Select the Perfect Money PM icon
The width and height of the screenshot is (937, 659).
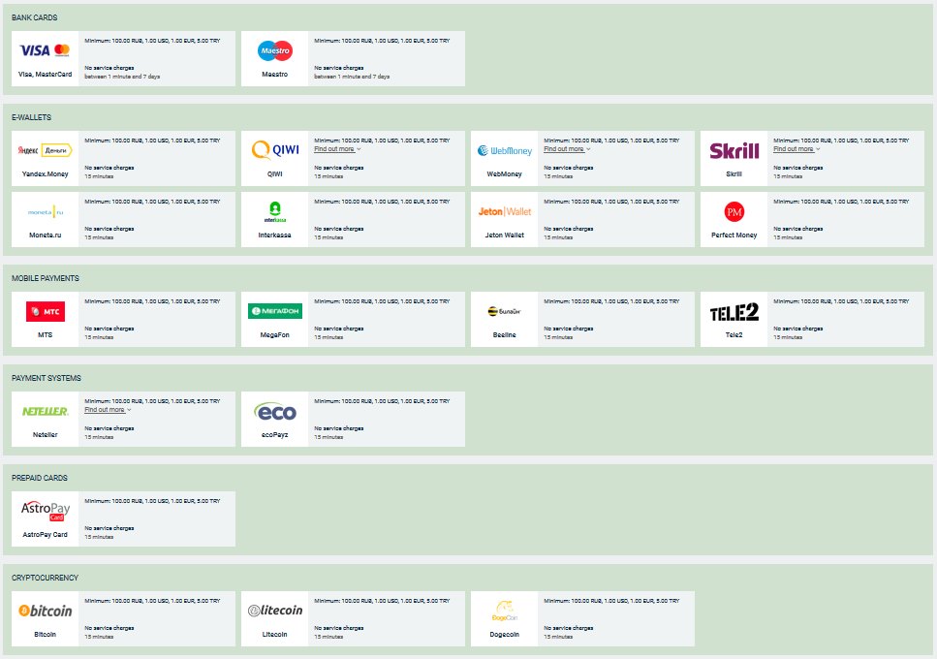point(734,211)
